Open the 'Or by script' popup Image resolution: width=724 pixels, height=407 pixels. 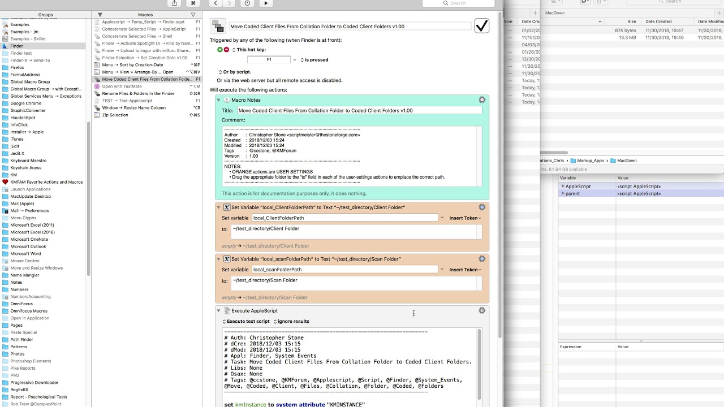[x=235, y=72]
